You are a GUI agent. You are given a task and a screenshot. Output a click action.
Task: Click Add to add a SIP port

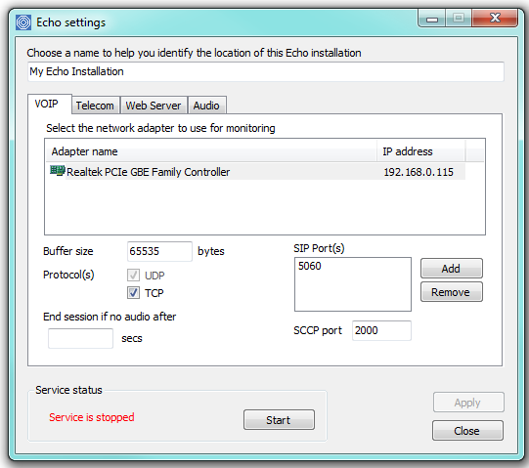pos(452,269)
